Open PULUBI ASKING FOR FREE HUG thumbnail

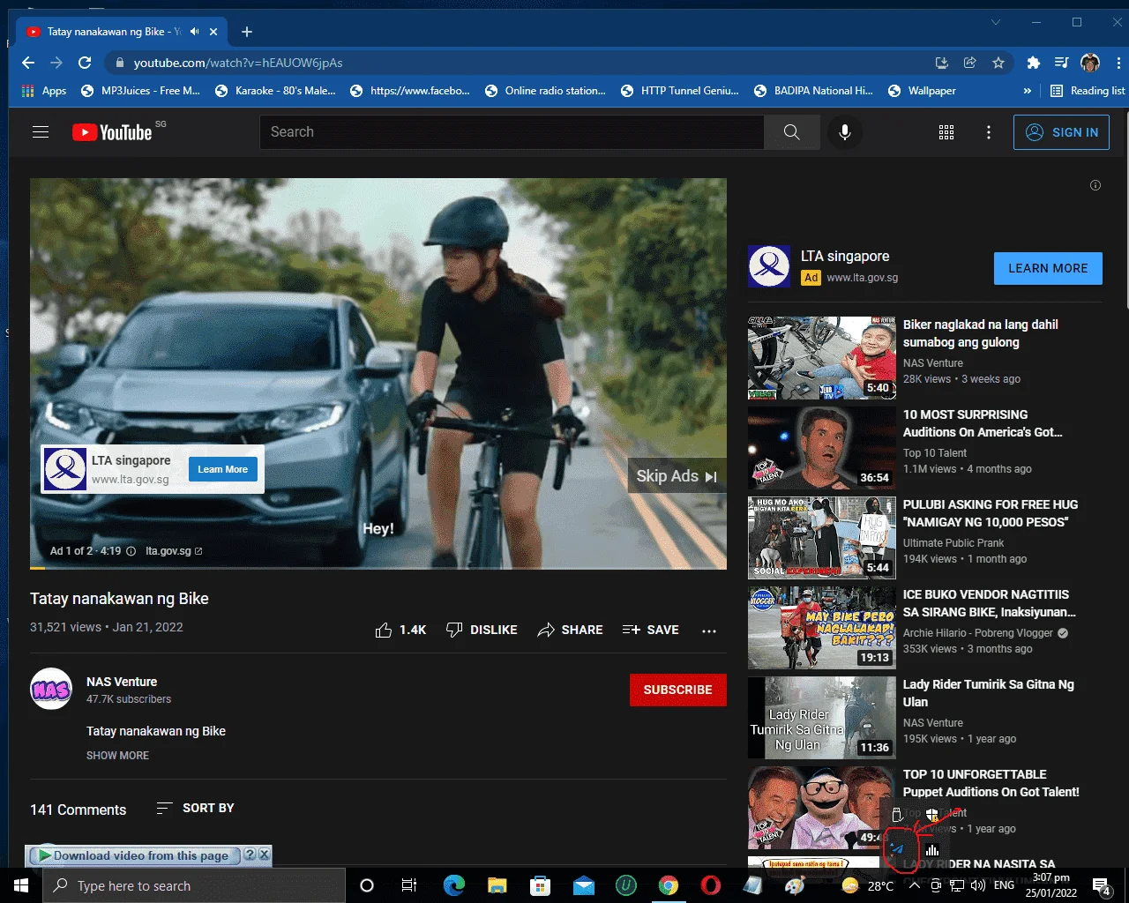(822, 538)
